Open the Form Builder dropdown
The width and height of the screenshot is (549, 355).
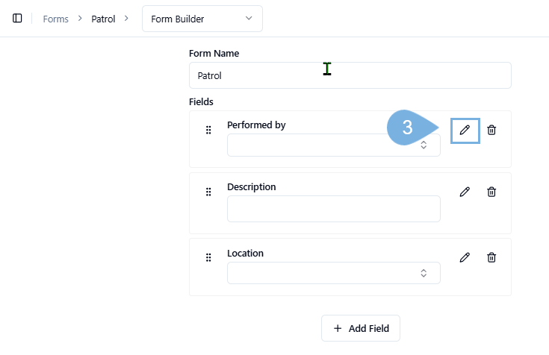pos(202,19)
